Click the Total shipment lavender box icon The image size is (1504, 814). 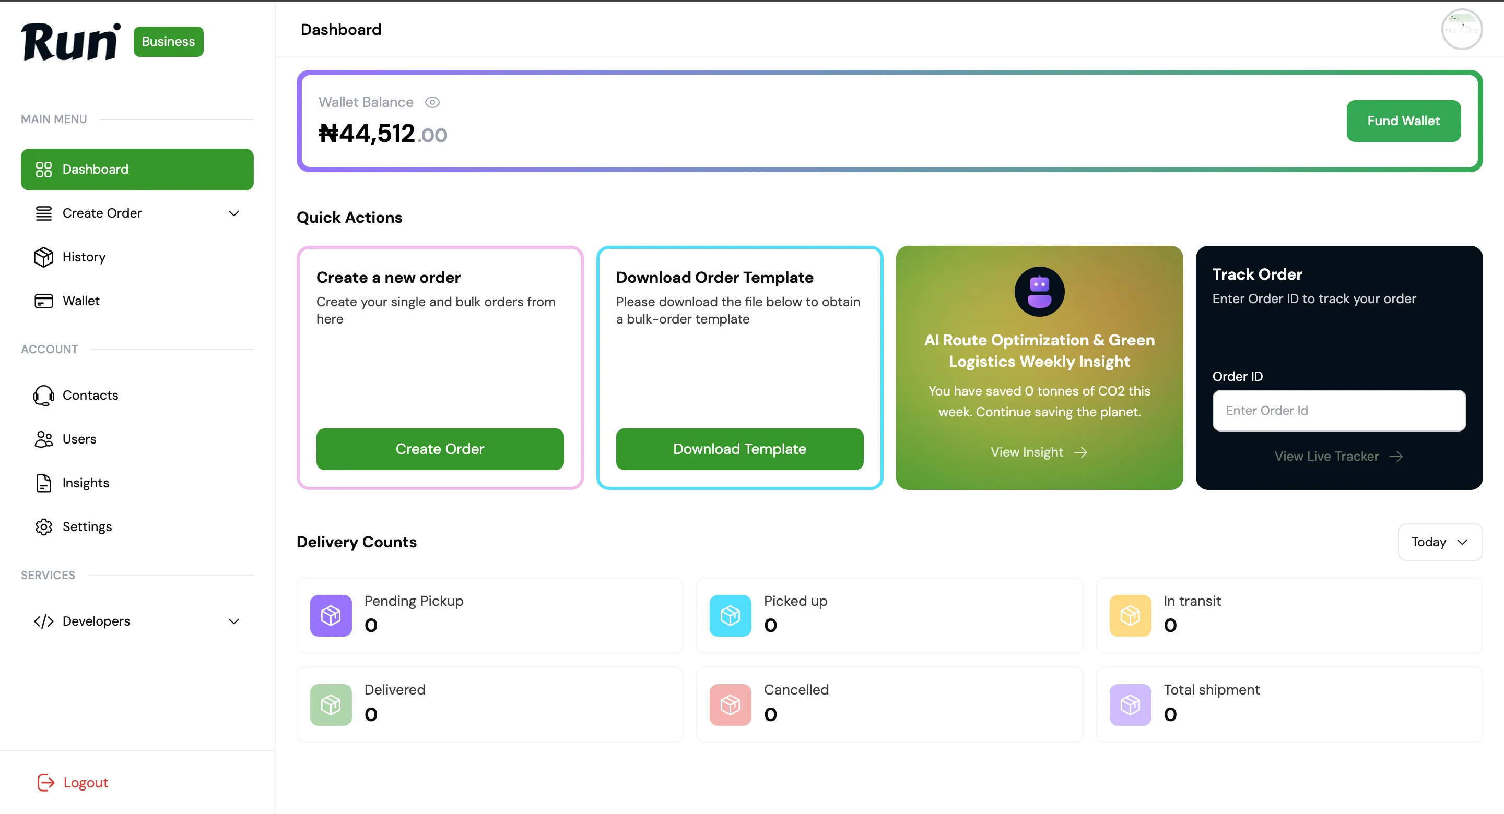coord(1130,705)
